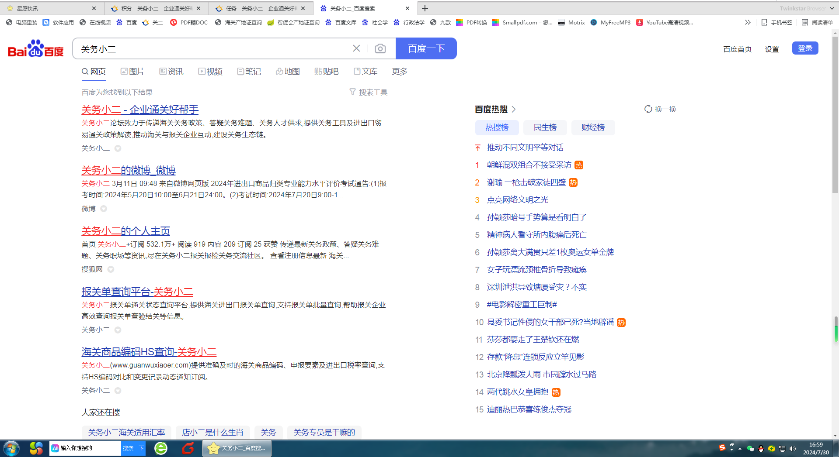Go to 百度首页 link
Viewport: 839px width, 457px height.
(737, 49)
